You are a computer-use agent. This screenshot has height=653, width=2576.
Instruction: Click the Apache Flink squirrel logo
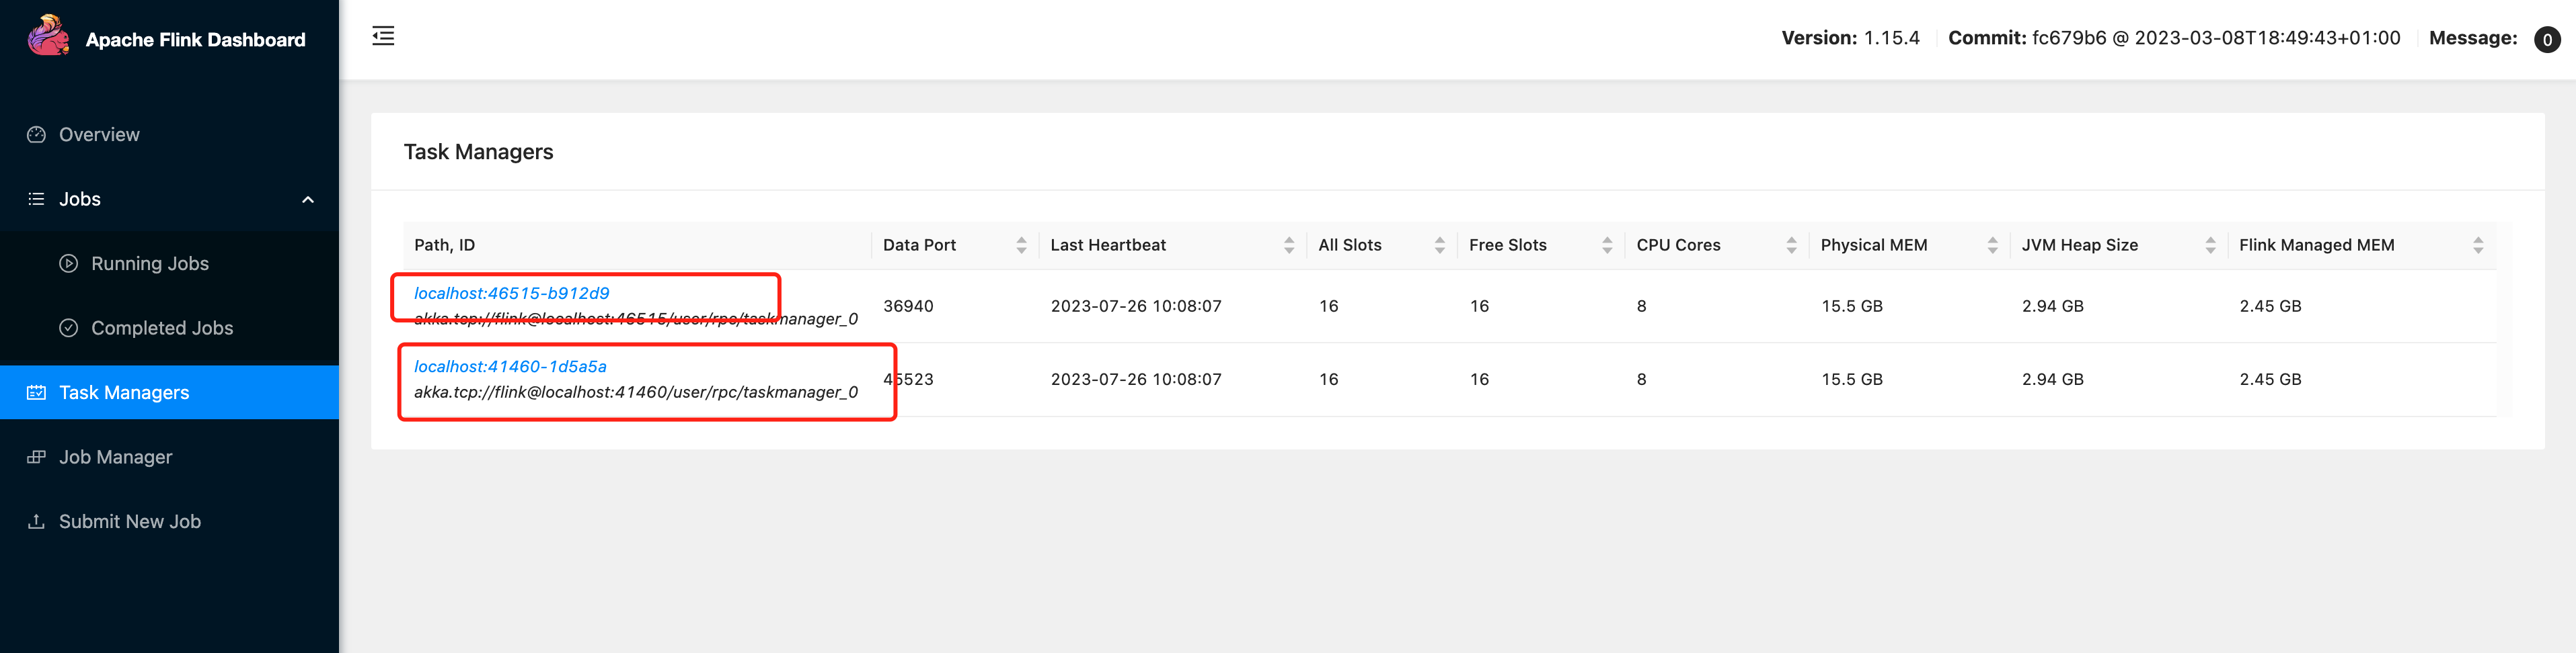pyautogui.click(x=48, y=36)
